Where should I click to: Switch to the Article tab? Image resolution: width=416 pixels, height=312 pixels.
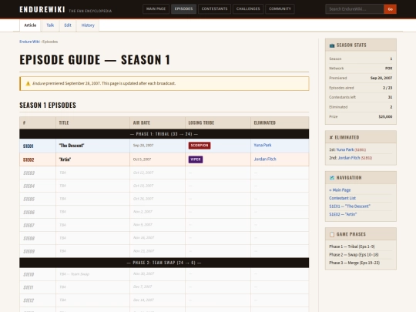coord(30,25)
